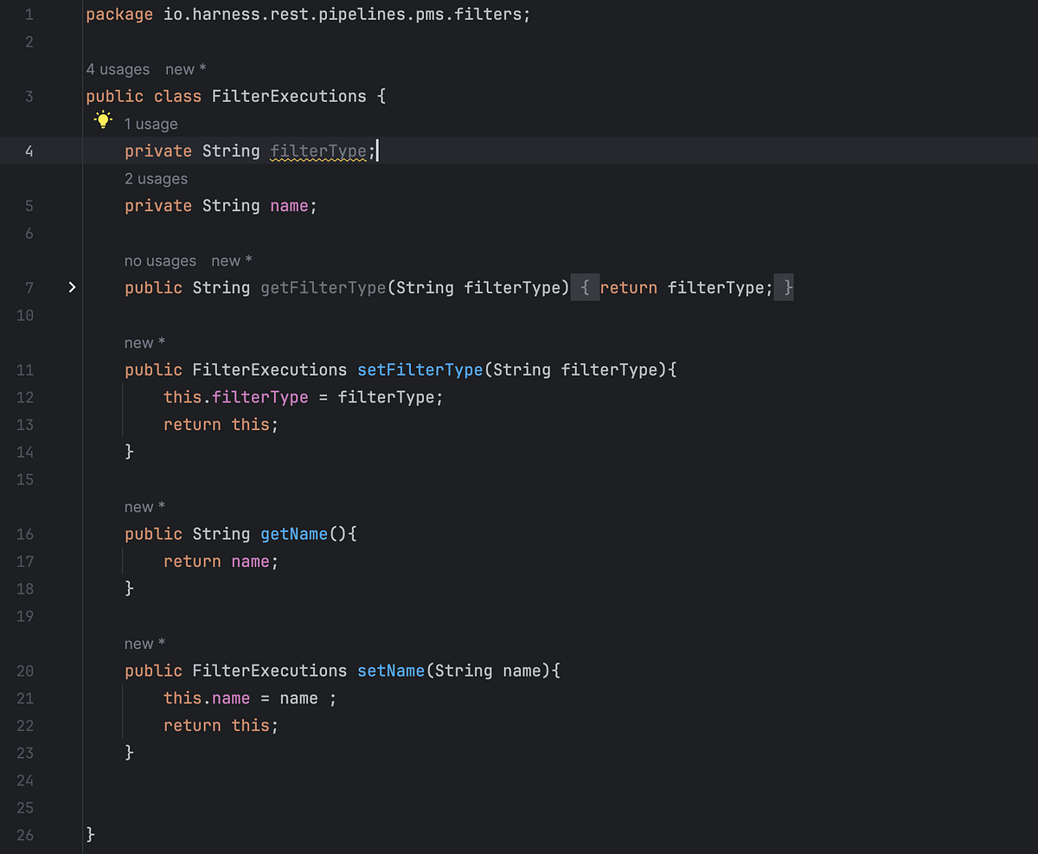Click line number 26 in the gutter

coord(25,835)
